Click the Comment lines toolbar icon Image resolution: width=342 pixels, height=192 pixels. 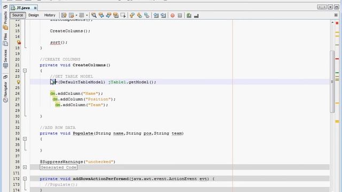tap(189, 15)
